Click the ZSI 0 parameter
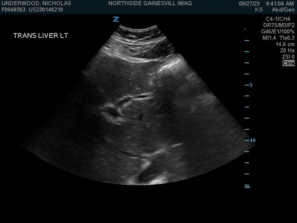 click(288, 57)
